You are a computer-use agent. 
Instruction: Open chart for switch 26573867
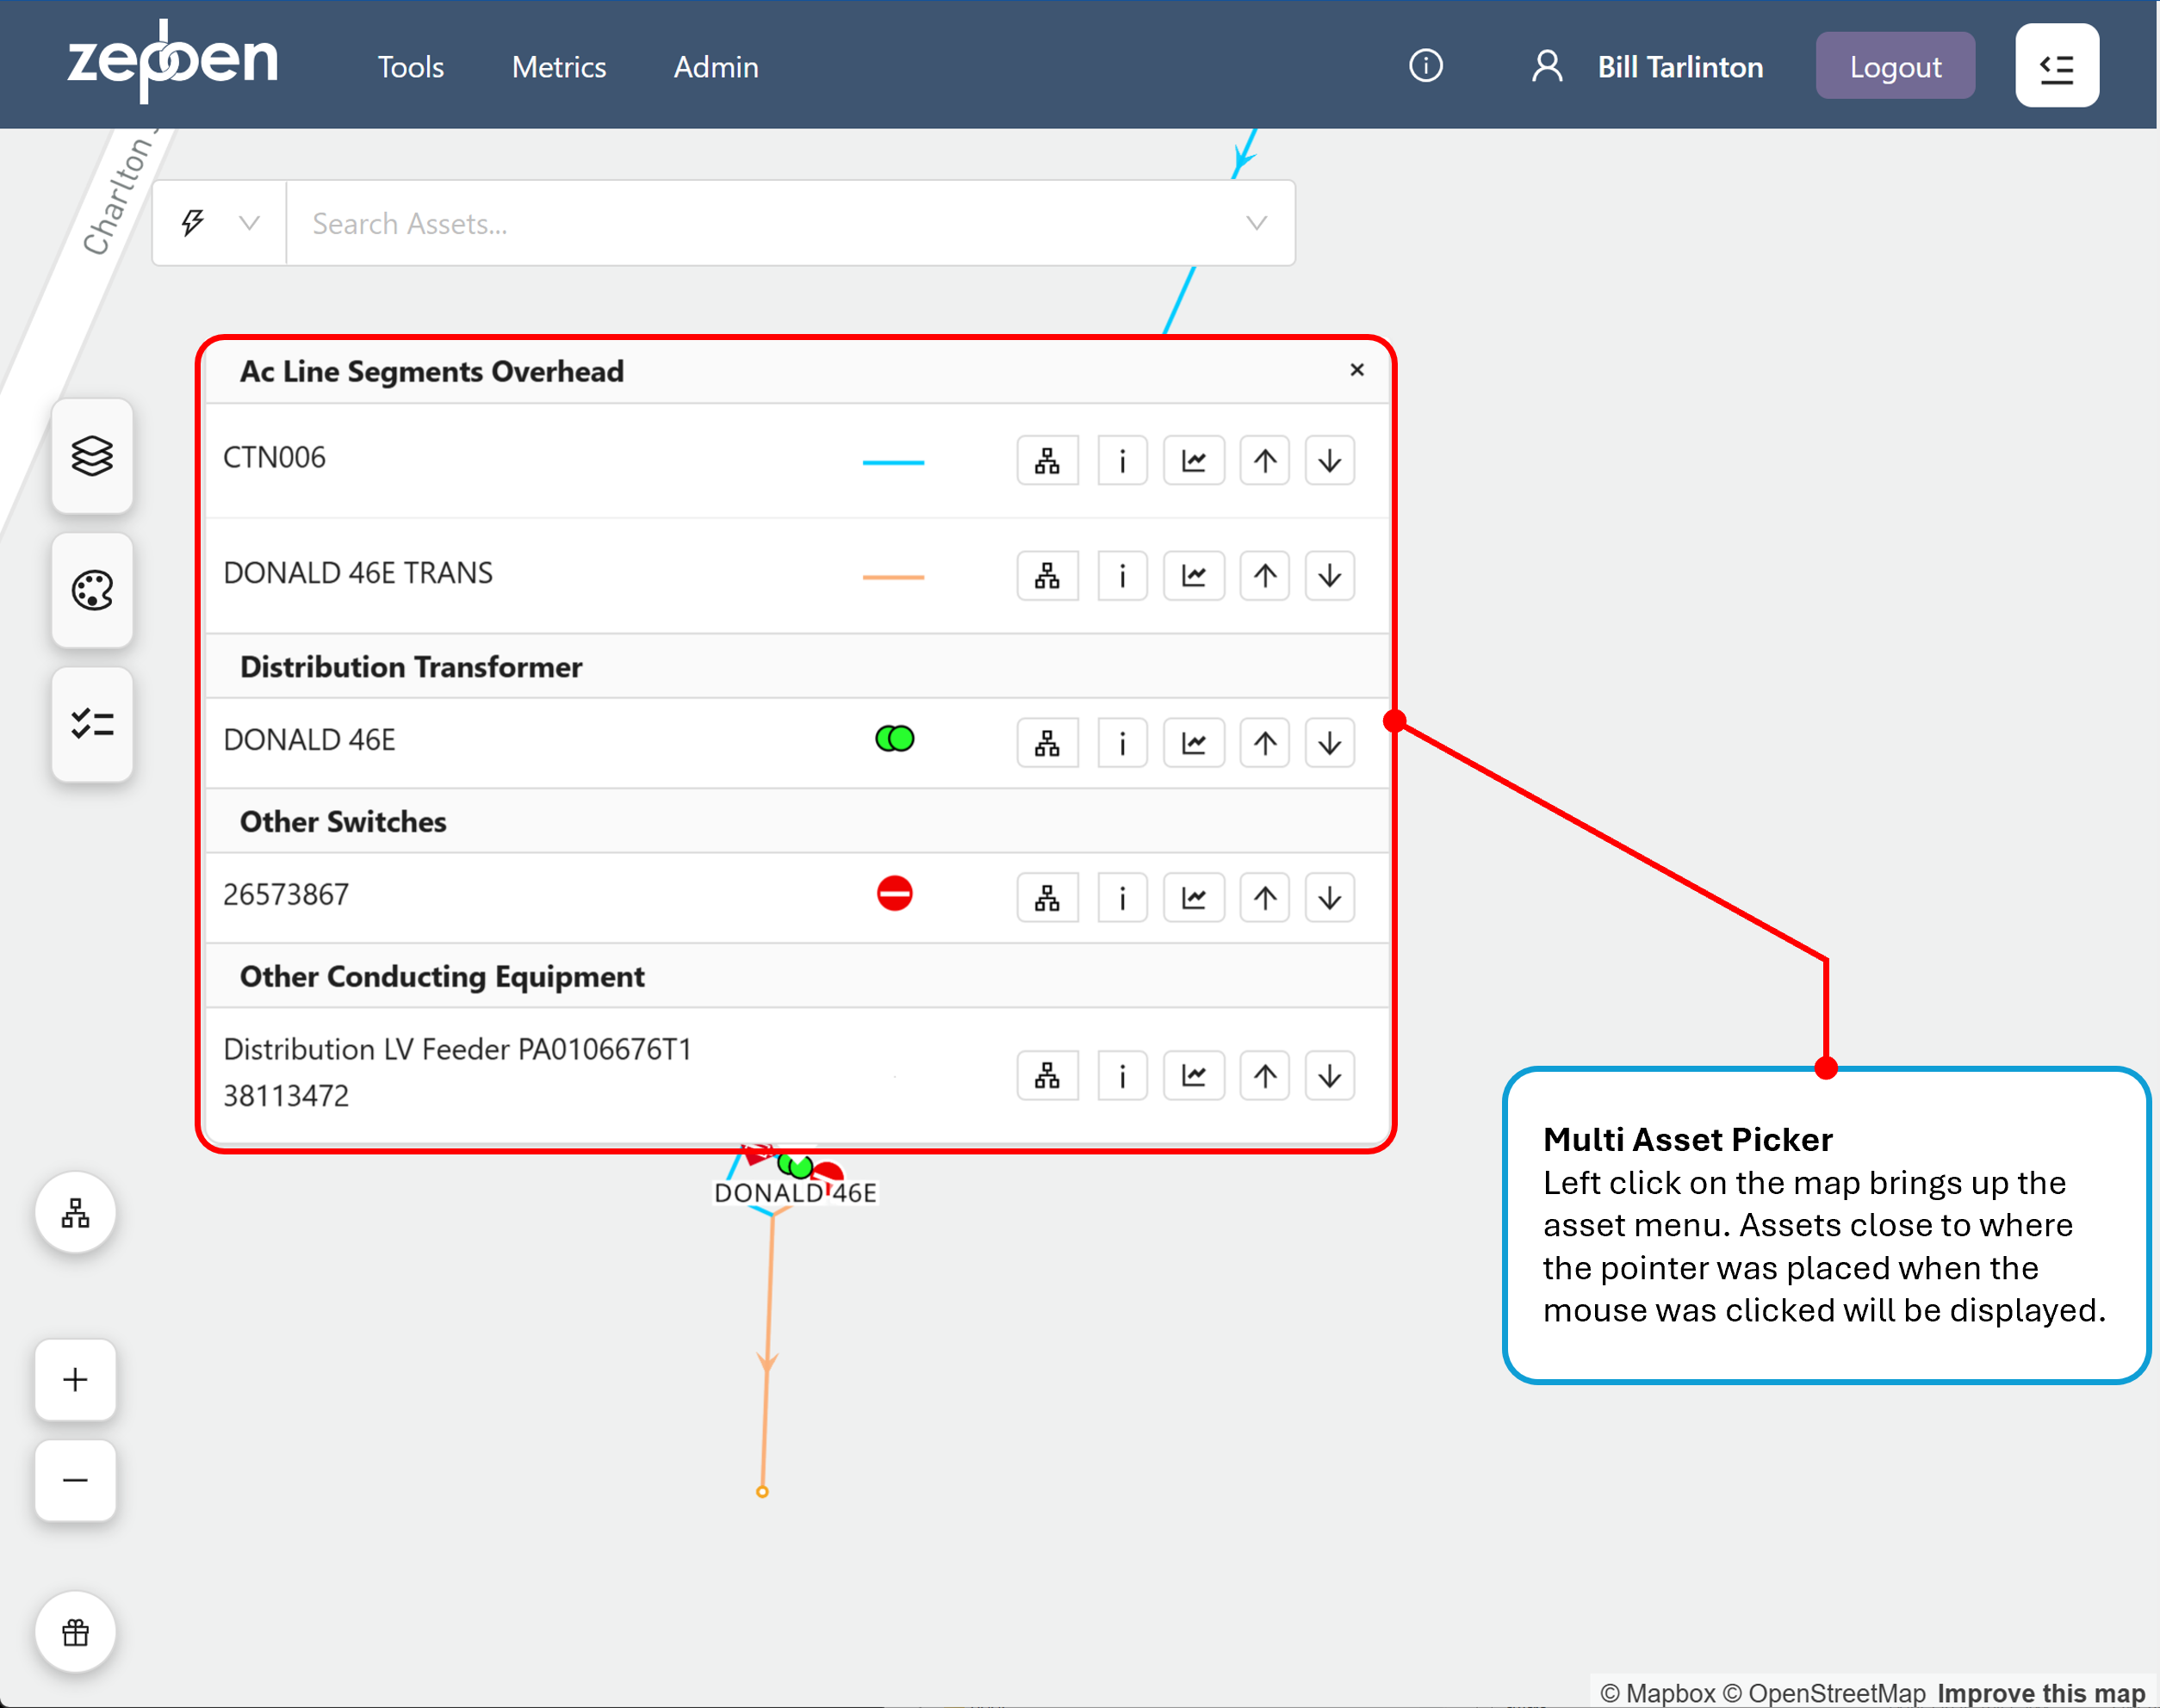point(1194,898)
